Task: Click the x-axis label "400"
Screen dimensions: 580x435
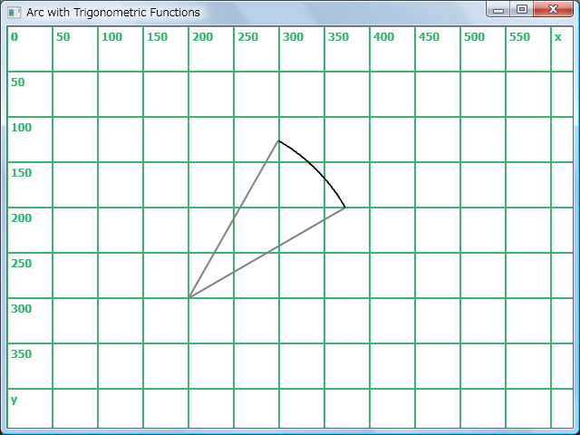Action: [384, 37]
